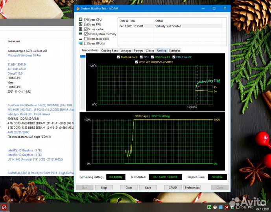The height and width of the screenshot is (212, 271).
Task: Open Preferences
Action: (x=192, y=188)
